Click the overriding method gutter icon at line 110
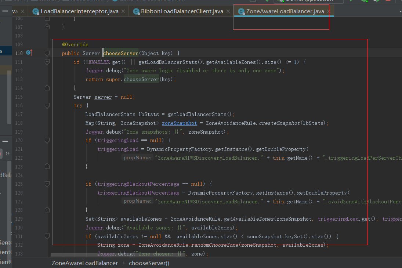 (29, 53)
